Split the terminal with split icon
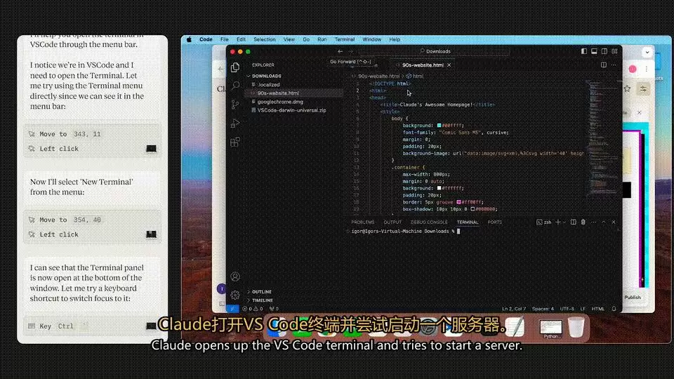 pos(574,222)
